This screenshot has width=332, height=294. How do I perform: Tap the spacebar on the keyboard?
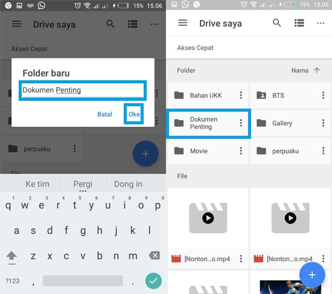[83, 281]
